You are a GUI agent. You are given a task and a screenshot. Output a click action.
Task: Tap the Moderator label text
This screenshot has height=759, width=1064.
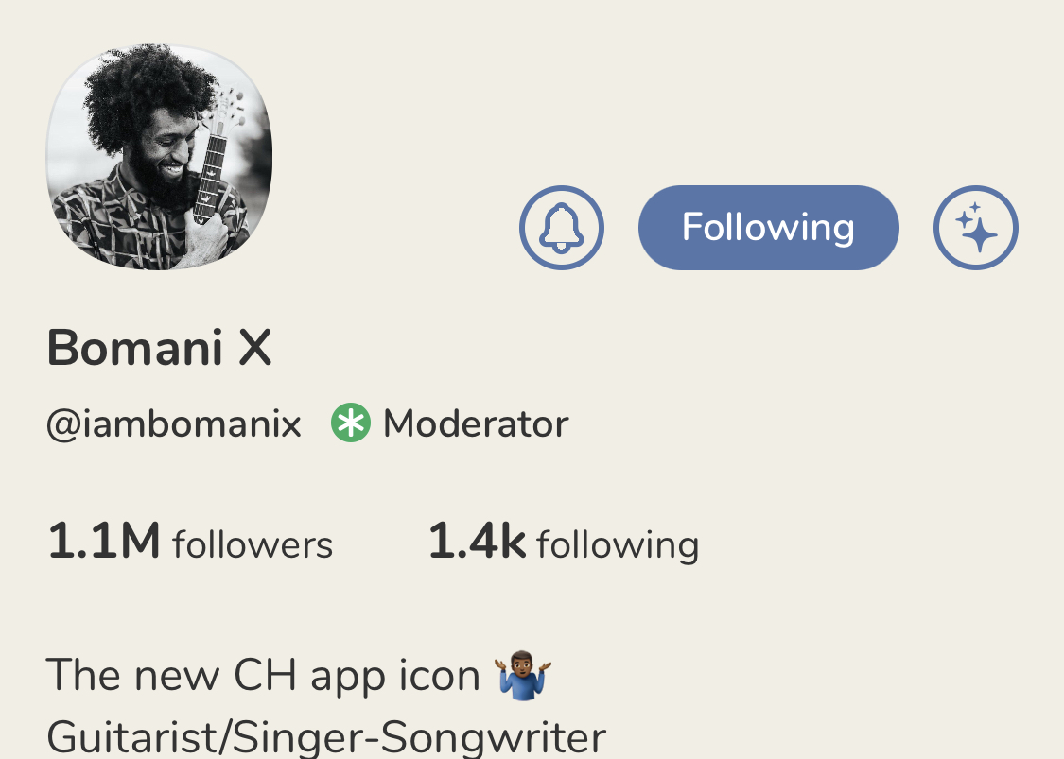tap(476, 424)
